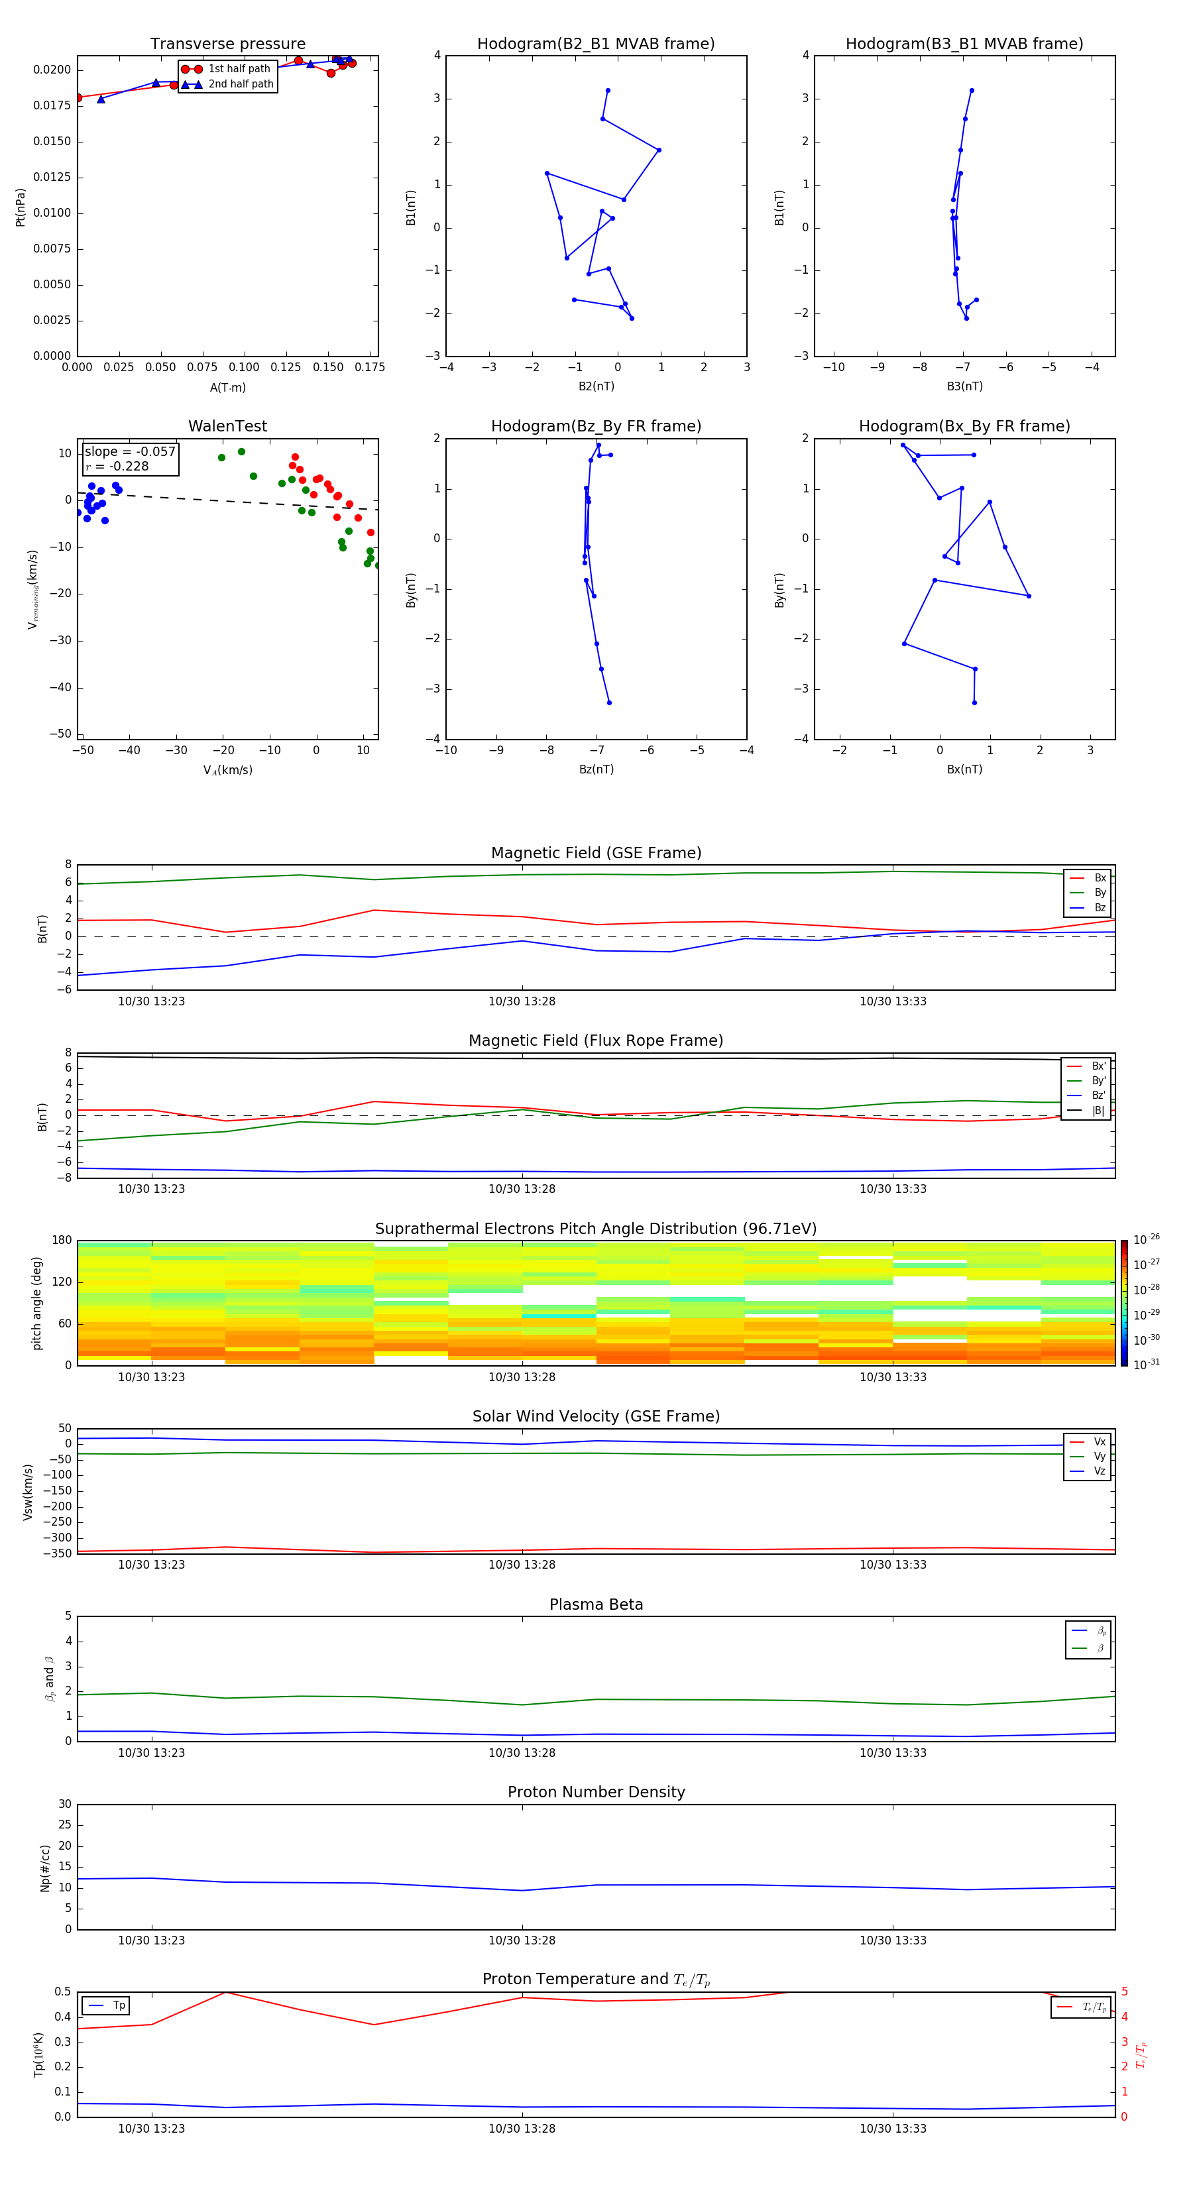The image size is (1193, 2187).
Task: Click the pitch angle heatmap at 13:28
Action: (x=522, y=1302)
